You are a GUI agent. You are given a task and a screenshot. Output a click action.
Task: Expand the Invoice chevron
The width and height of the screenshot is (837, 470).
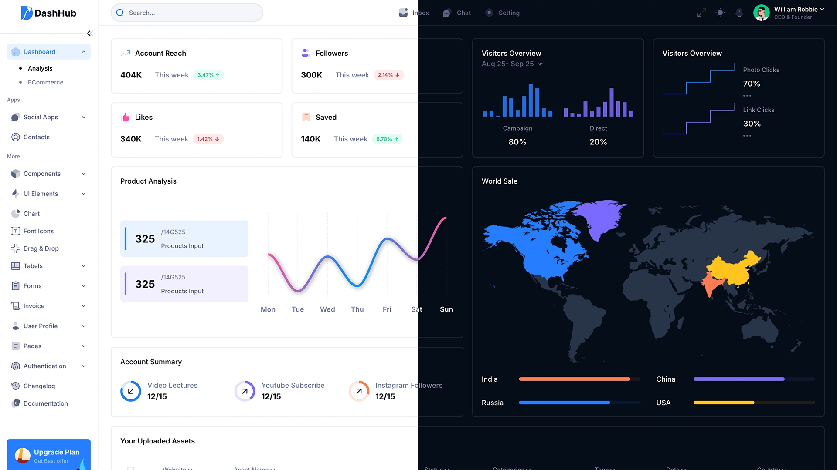pyautogui.click(x=84, y=306)
